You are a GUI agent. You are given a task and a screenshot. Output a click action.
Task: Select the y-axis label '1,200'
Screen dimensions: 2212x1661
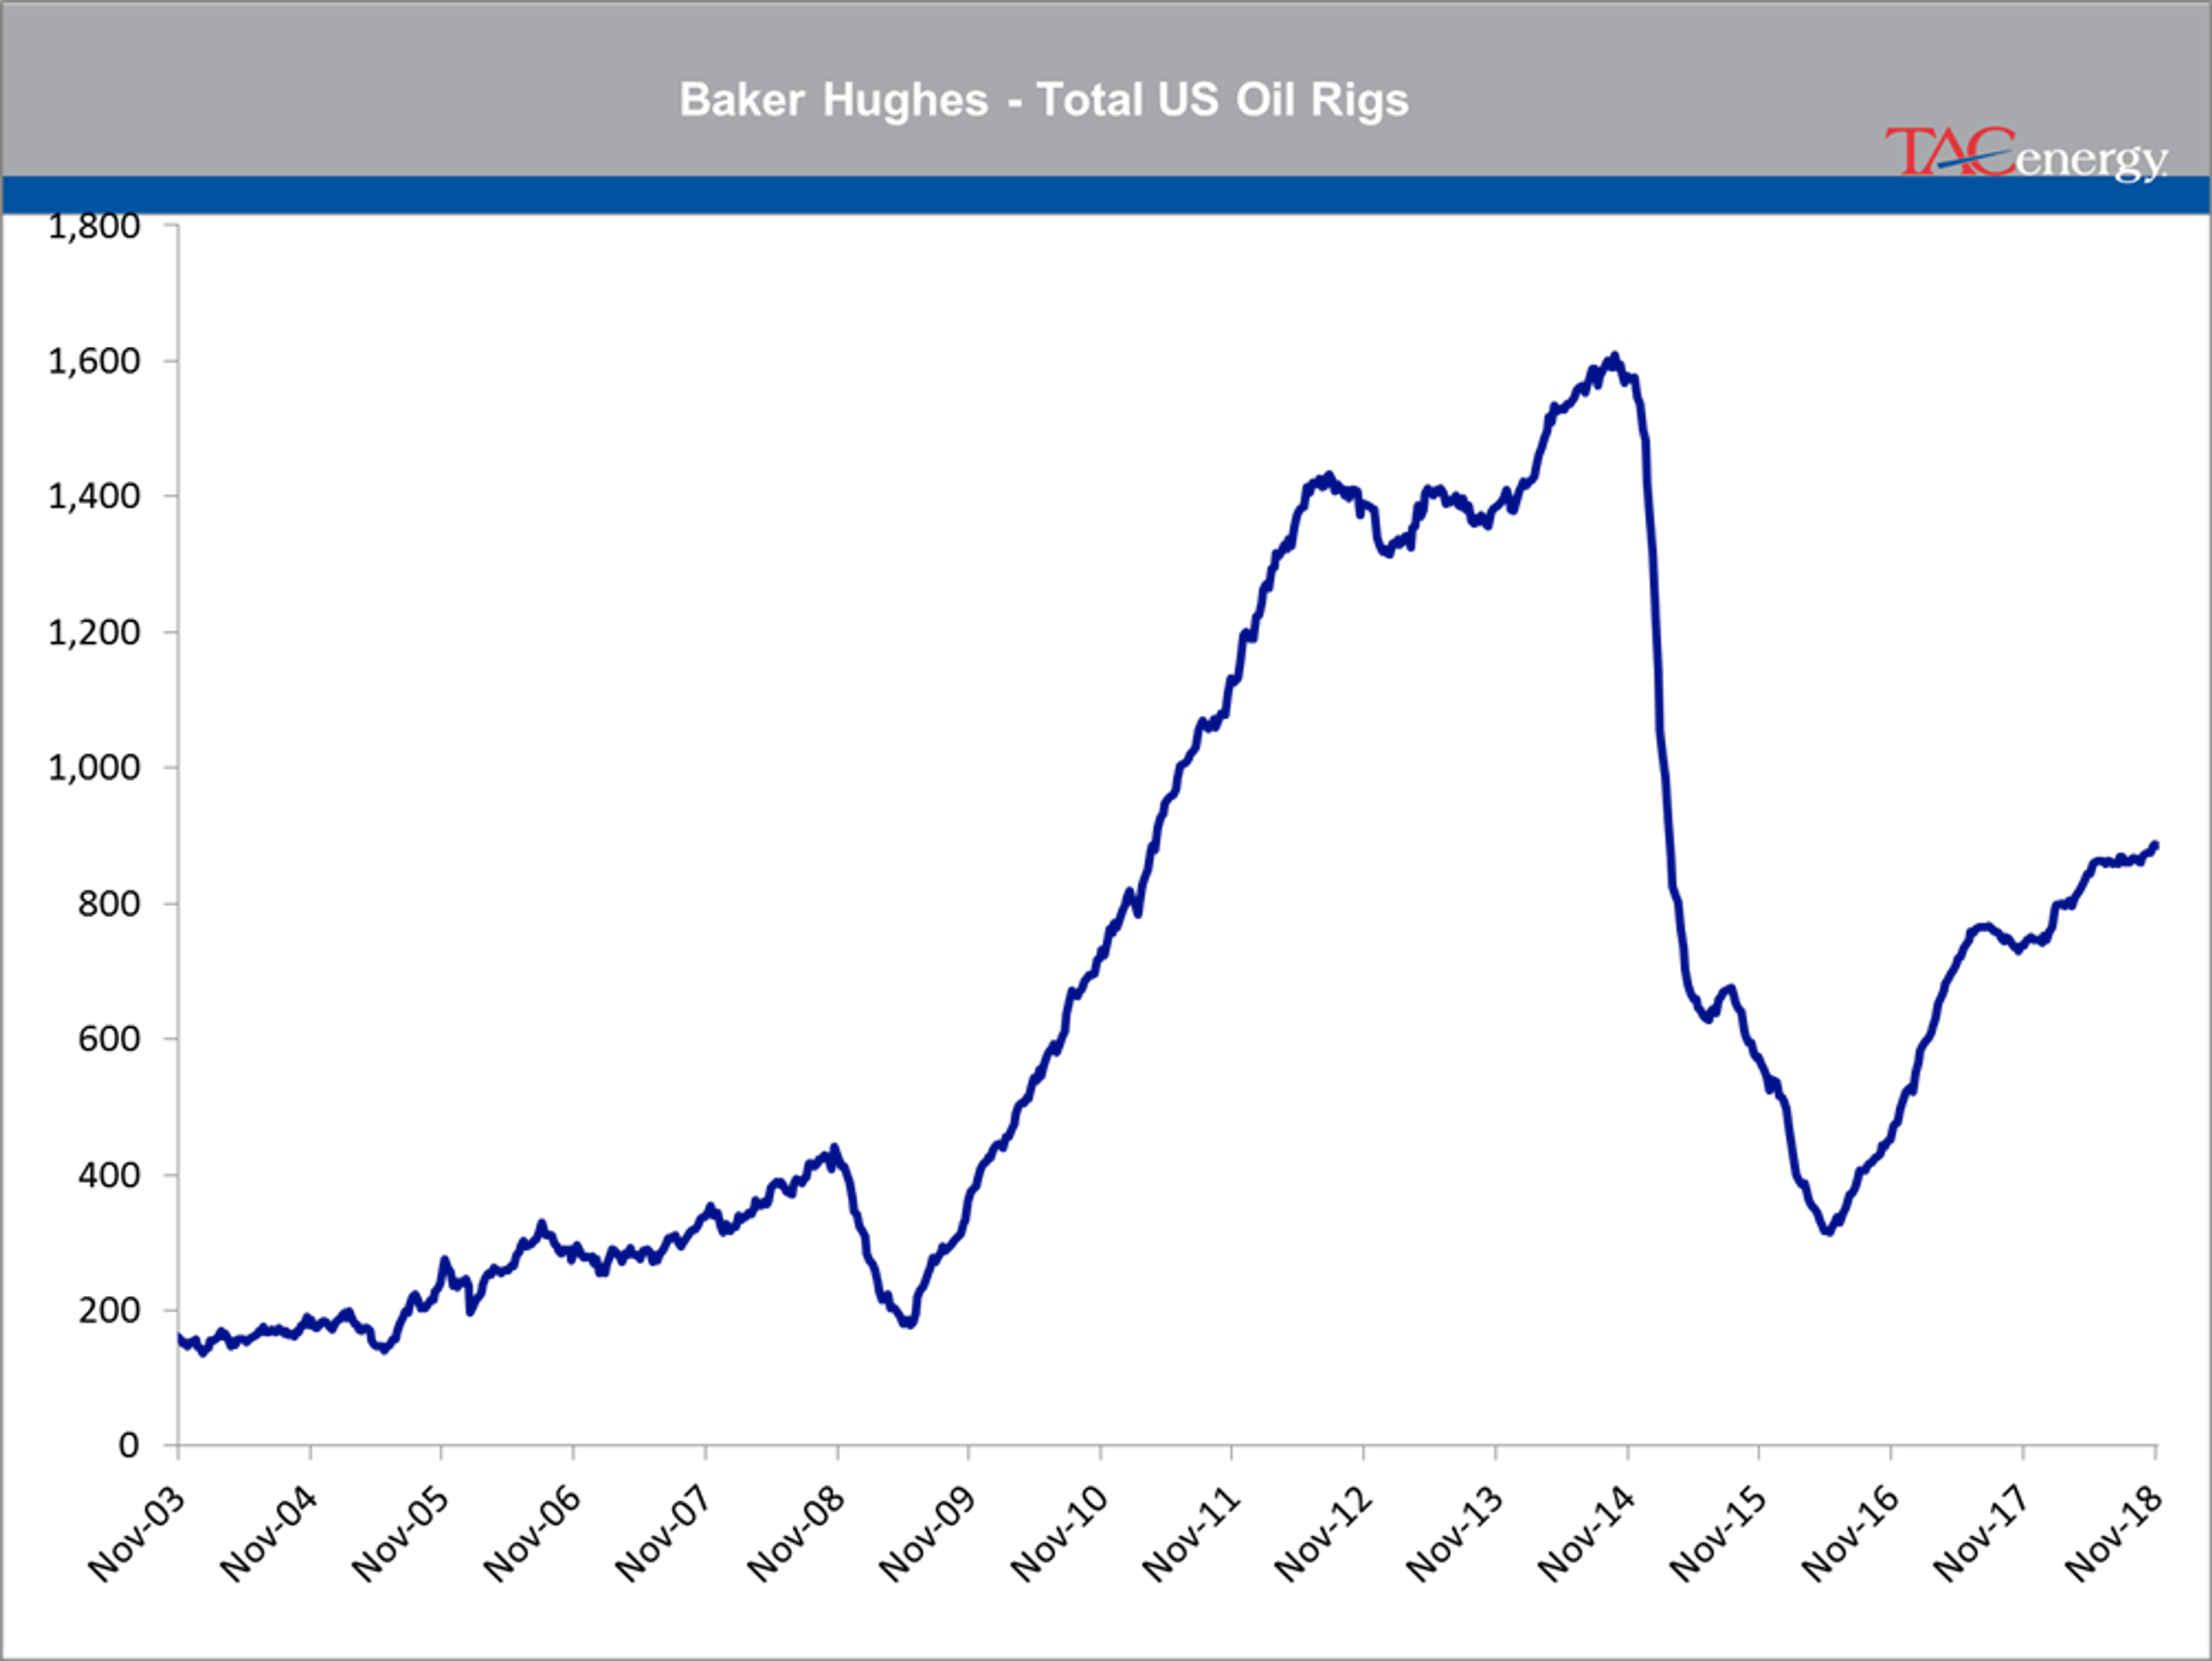[95, 632]
